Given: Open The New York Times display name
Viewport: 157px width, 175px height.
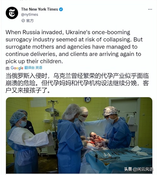Looking at the screenshot, I should coord(40,9).
